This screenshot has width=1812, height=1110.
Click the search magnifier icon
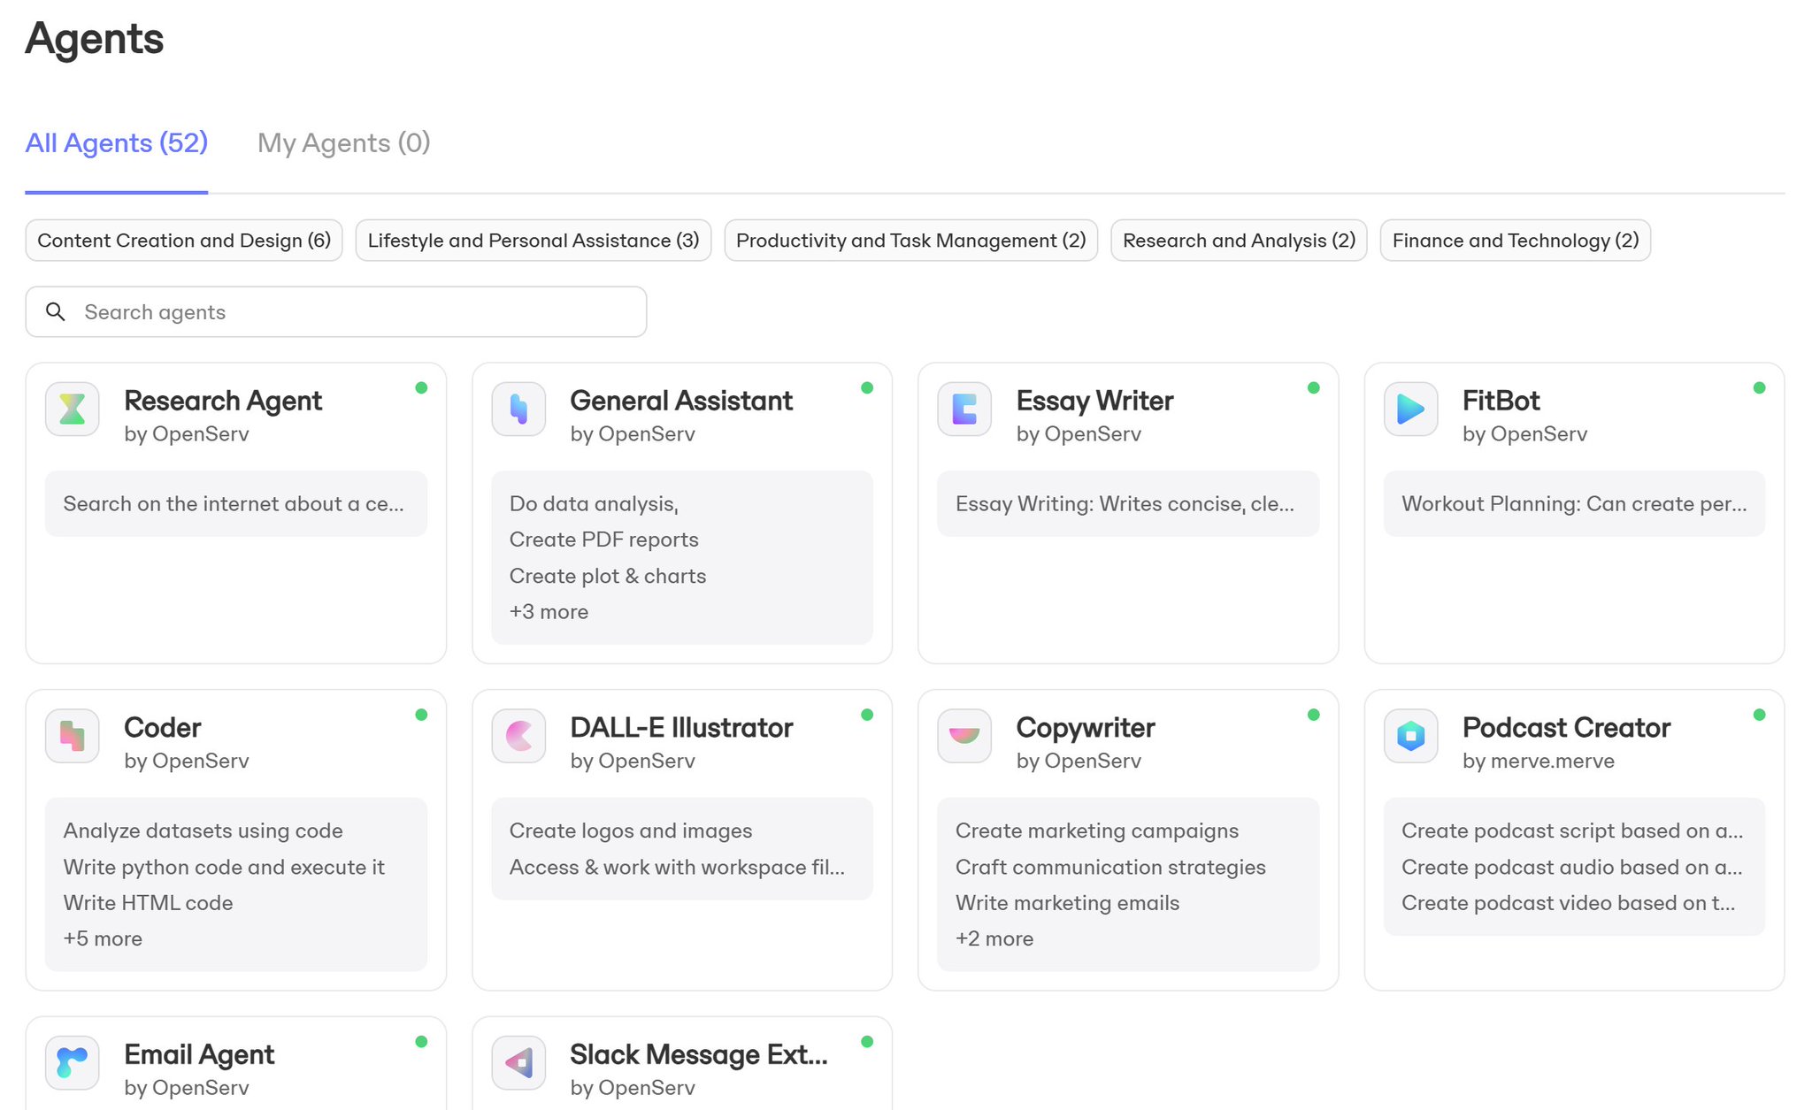56,311
